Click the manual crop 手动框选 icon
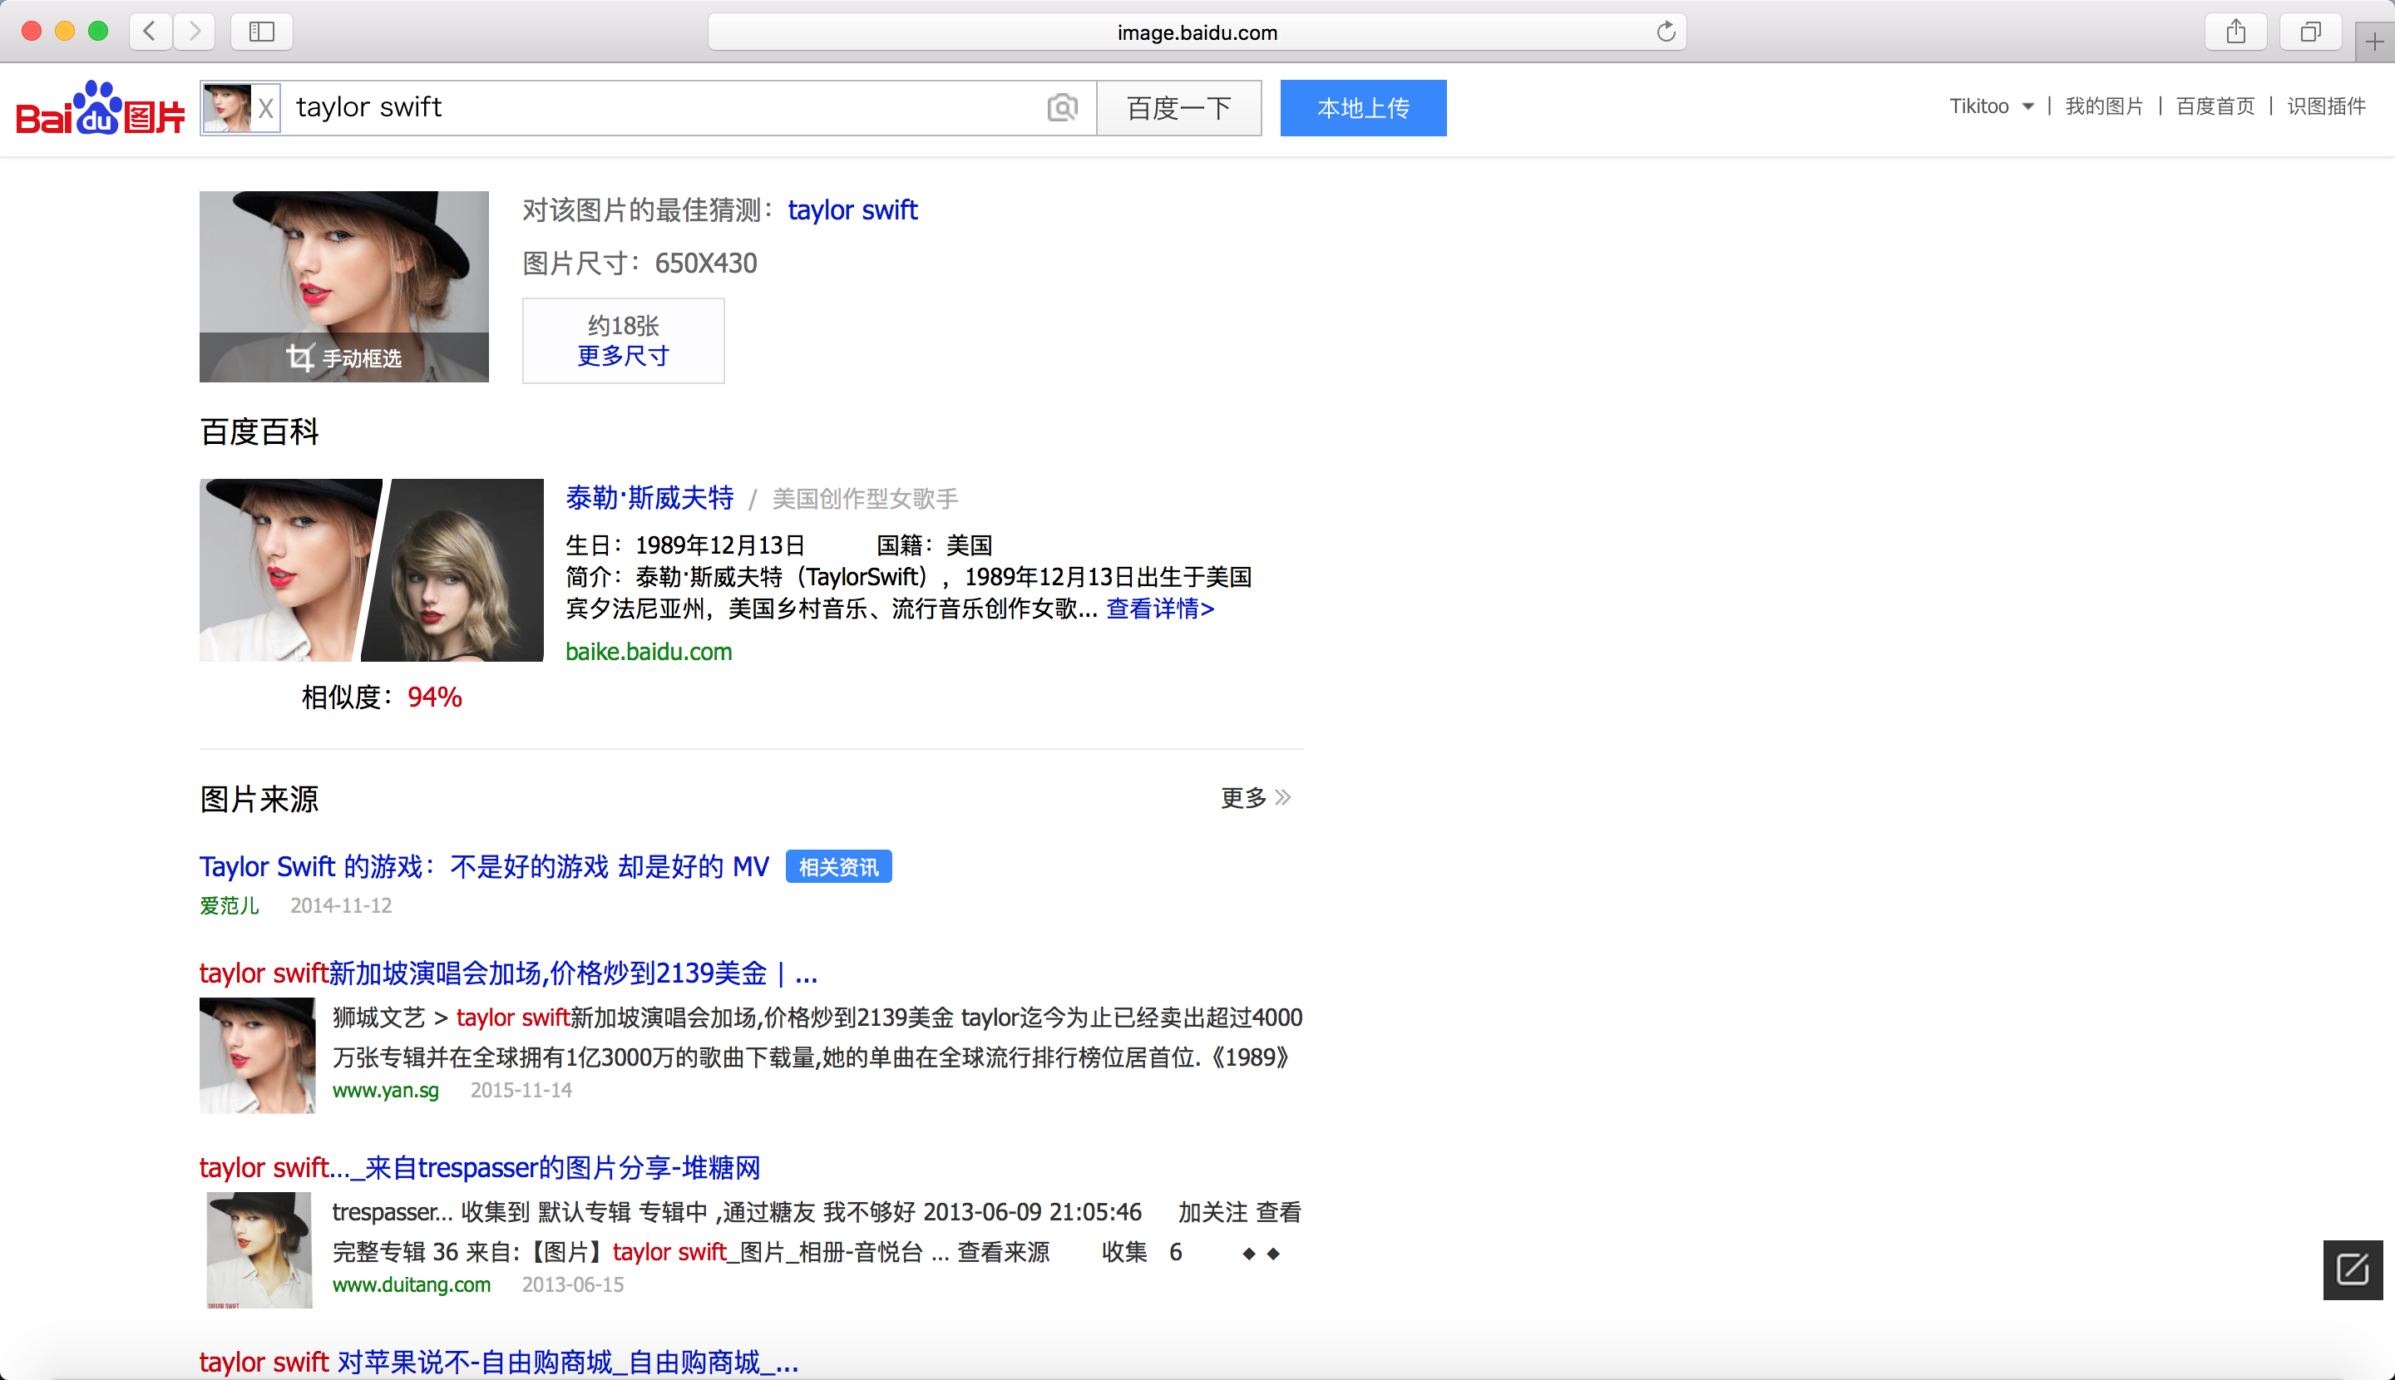Image resolution: width=2395 pixels, height=1380 pixels. click(299, 357)
